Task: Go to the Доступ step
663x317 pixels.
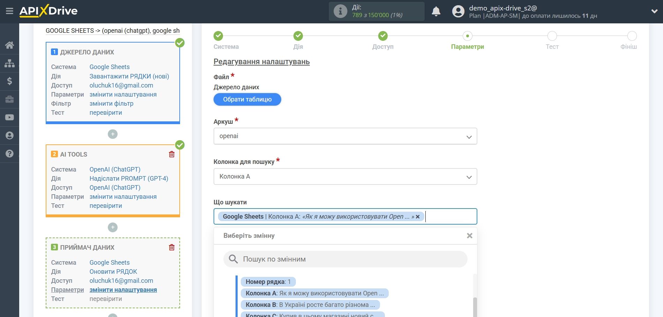Action: [x=383, y=36]
